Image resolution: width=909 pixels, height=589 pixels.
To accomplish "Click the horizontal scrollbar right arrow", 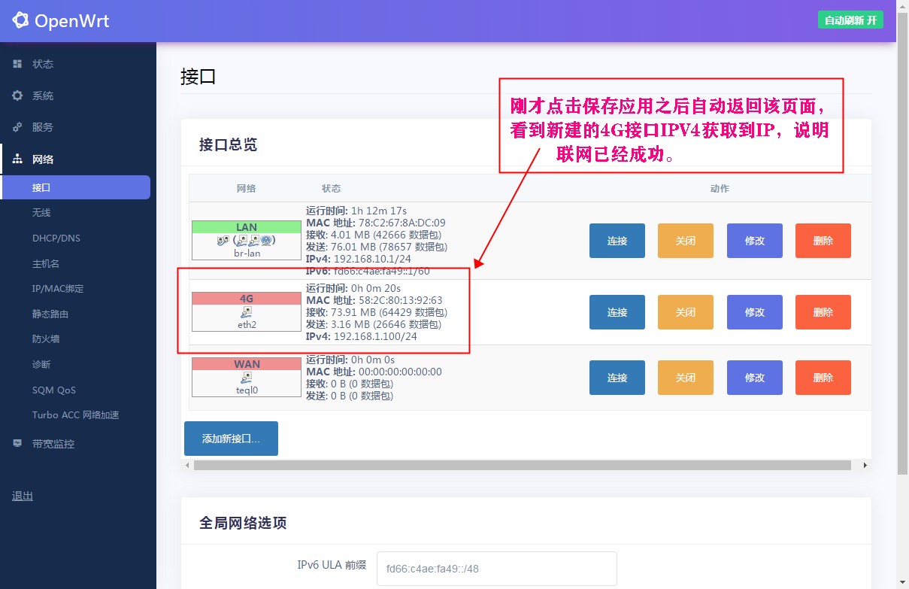I will tap(865, 466).
